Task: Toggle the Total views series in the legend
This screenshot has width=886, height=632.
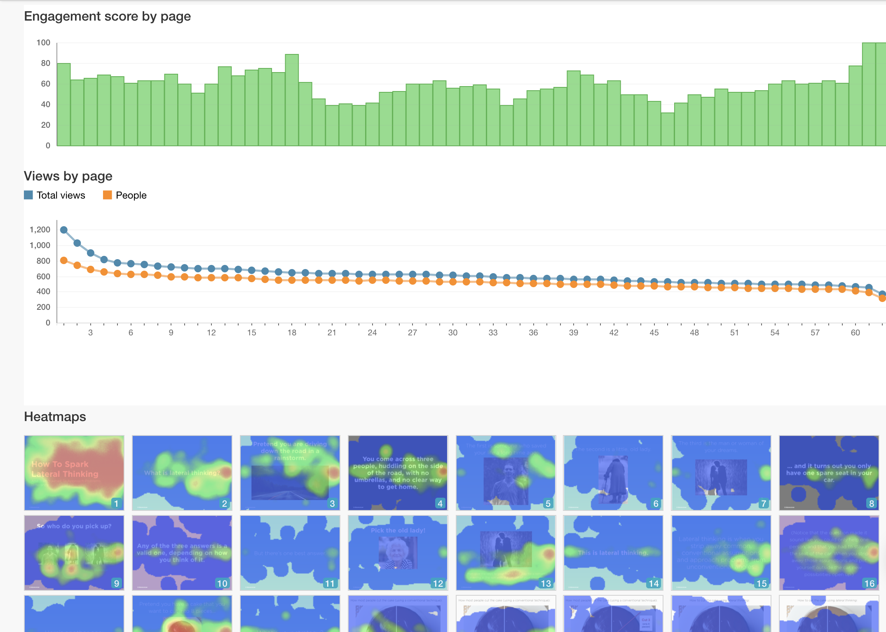Action: pos(60,195)
